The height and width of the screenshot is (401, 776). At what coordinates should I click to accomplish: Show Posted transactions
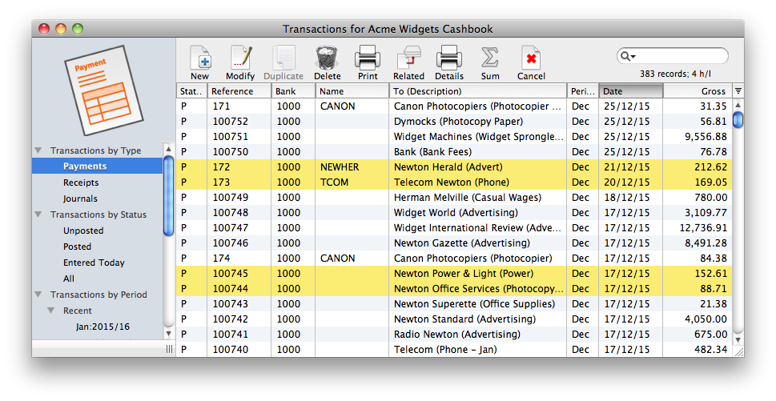[77, 247]
